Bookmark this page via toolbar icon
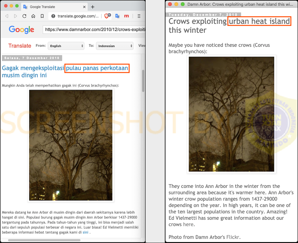 click(42, 16)
